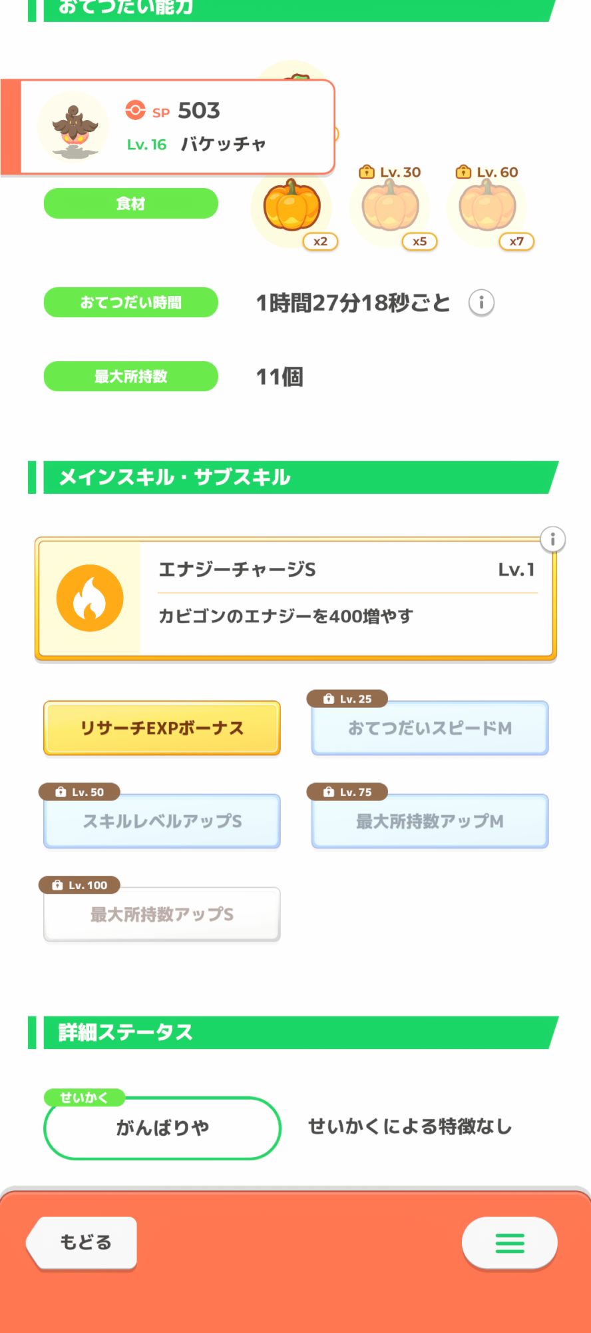Tap the orange flame skill icon

click(x=90, y=598)
